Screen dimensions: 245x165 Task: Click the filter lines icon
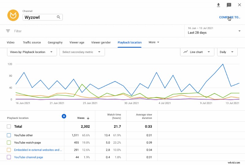[8, 31]
